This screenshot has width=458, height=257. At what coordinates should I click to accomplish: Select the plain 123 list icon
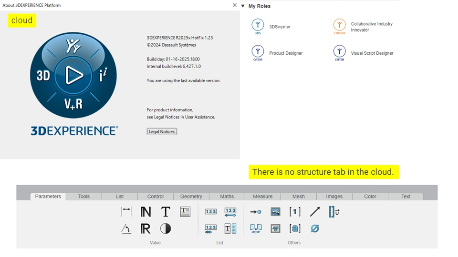click(x=210, y=211)
